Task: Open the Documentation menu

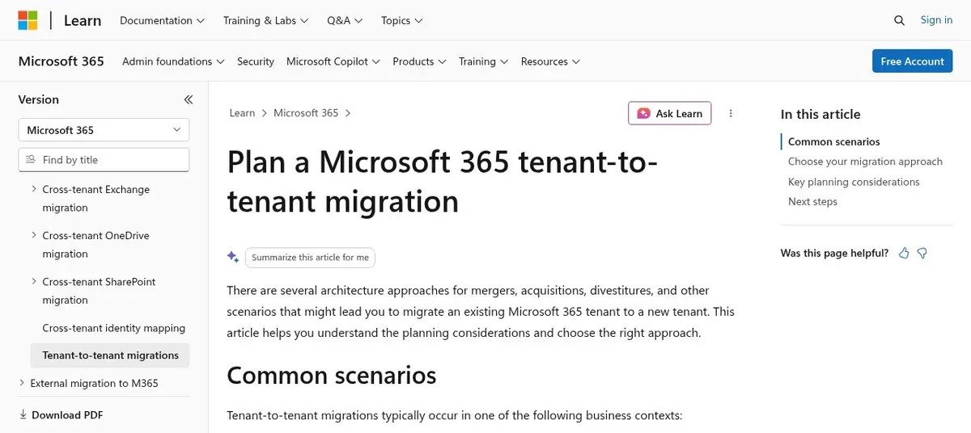Action: point(162,20)
